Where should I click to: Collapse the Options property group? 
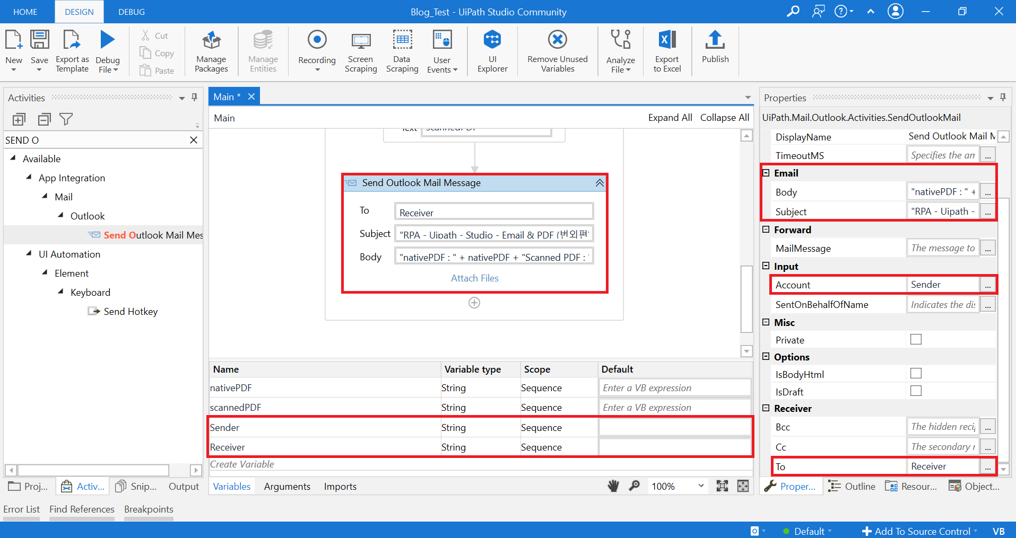pyautogui.click(x=766, y=356)
